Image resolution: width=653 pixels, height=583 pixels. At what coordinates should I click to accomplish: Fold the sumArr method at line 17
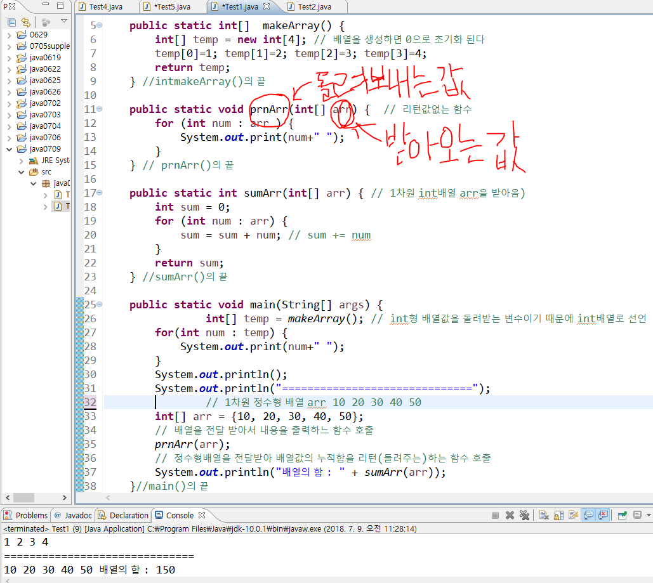[x=100, y=193]
